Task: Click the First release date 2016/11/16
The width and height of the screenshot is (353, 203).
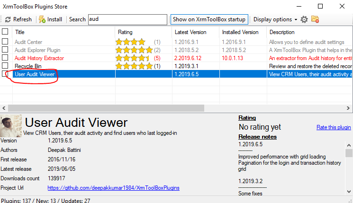Action: coord(62,159)
